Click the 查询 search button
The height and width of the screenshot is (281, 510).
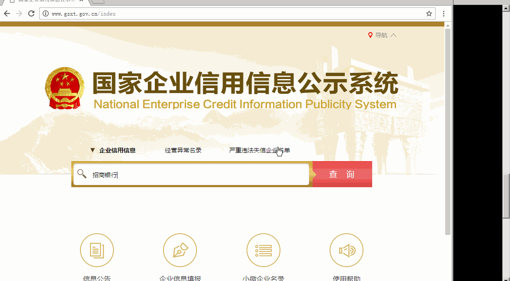[342, 174]
